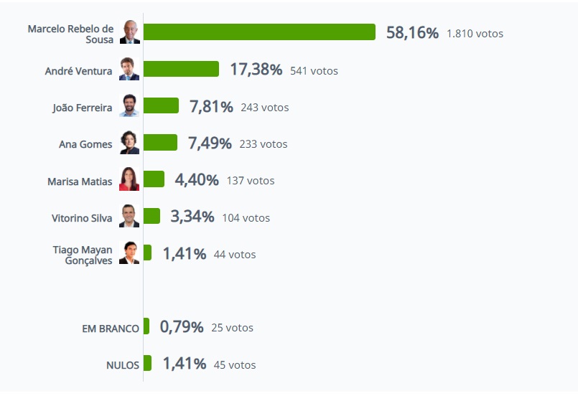Click the André Ventura name label

click(78, 71)
